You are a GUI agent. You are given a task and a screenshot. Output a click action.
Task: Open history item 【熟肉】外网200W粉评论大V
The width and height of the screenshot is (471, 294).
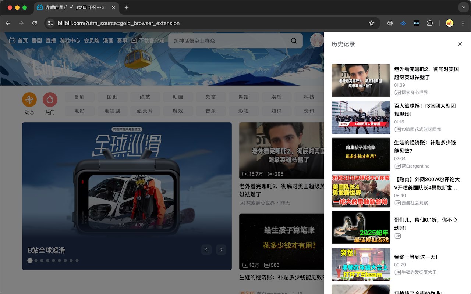tap(427, 183)
